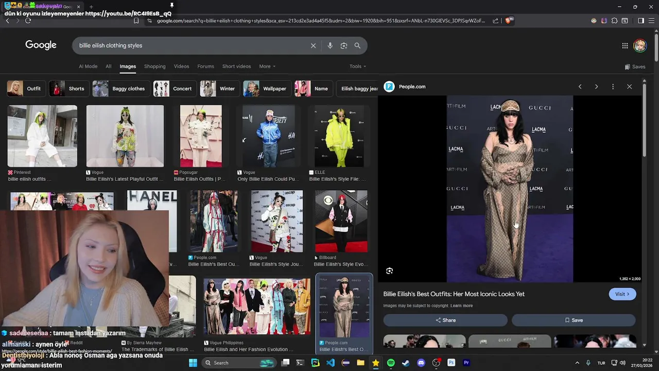This screenshot has height=371, width=659.
Task: Click the taskbar Search box
Action: (x=240, y=363)
